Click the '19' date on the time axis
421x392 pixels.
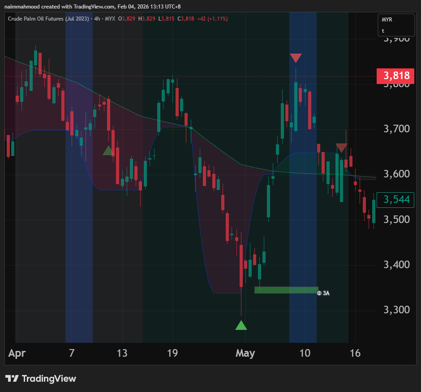(x=172, y=354)
